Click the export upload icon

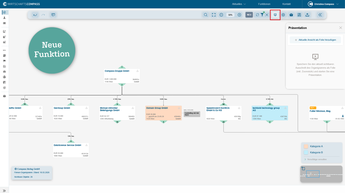(307, 15)
